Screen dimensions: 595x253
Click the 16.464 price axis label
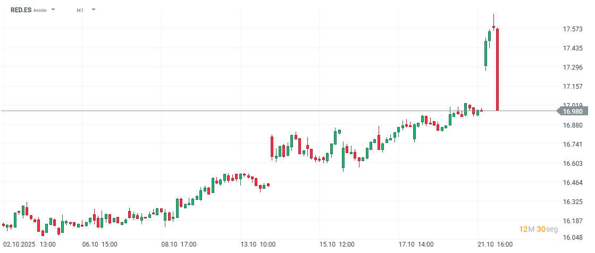point(572,183)
